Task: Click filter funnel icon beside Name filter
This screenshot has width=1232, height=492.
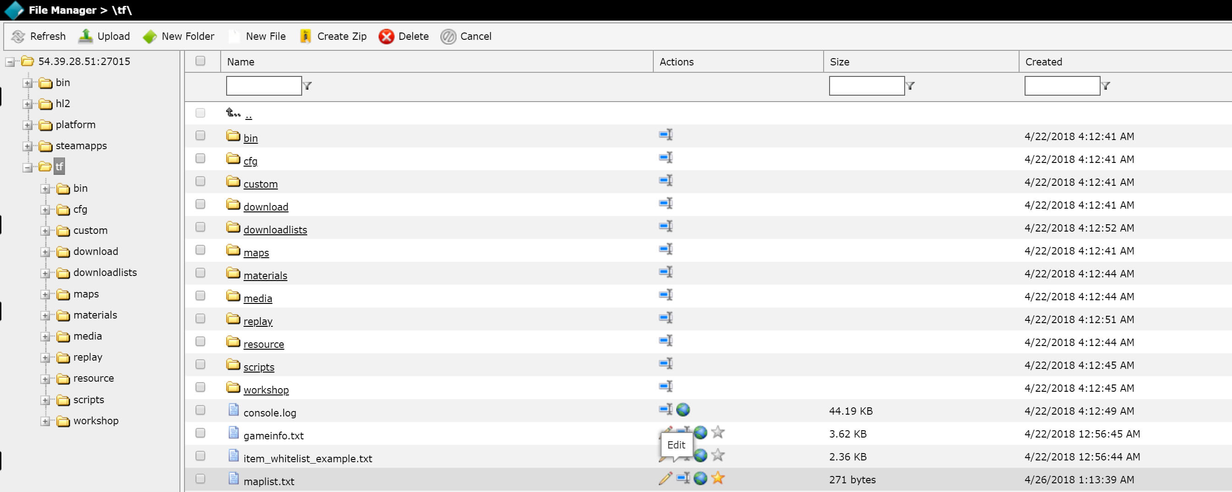Action: pyautogui.click(x=308, y=86)
